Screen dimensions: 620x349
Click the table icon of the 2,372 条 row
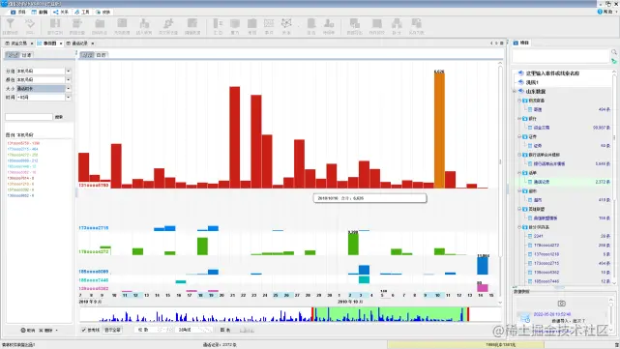tap(530, 182)
